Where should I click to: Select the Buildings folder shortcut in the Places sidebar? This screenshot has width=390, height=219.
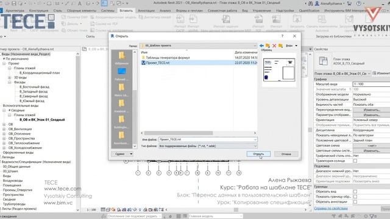[122, 121]
